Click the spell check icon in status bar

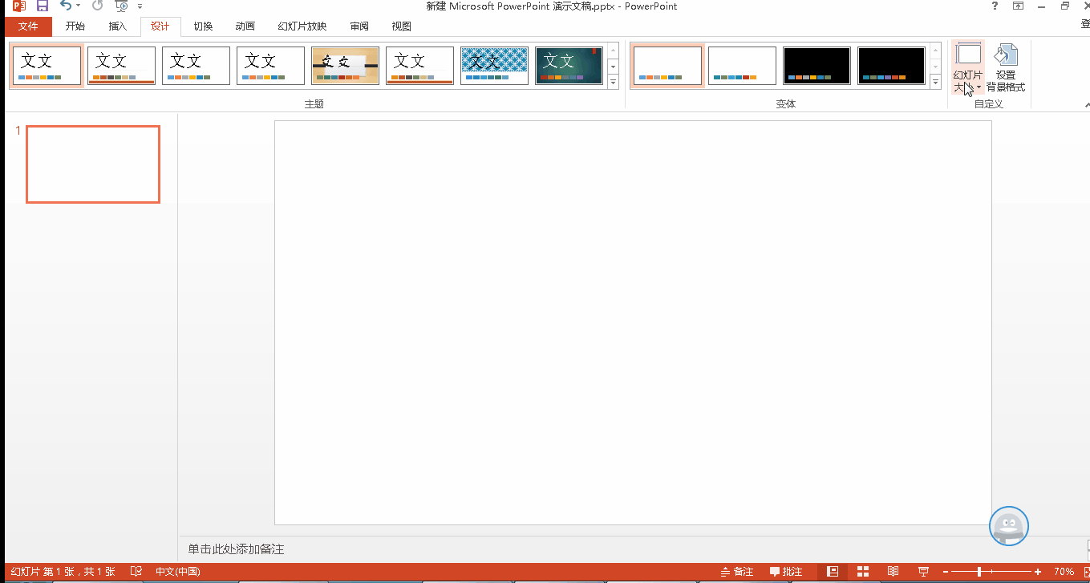(x=136, y=572)
